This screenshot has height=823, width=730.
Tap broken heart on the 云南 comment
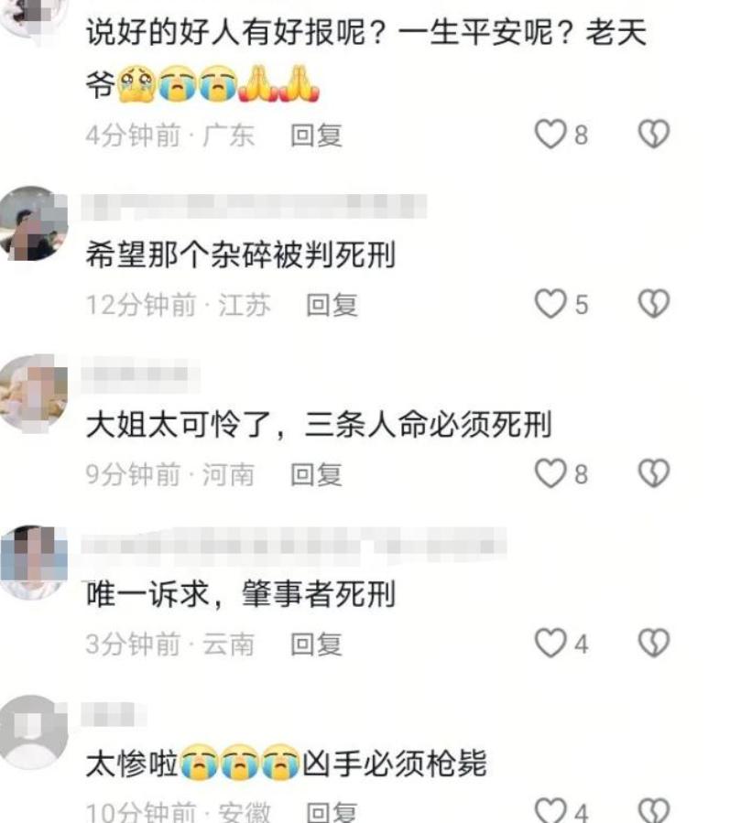pyautogui.click(x=654, y=643)
